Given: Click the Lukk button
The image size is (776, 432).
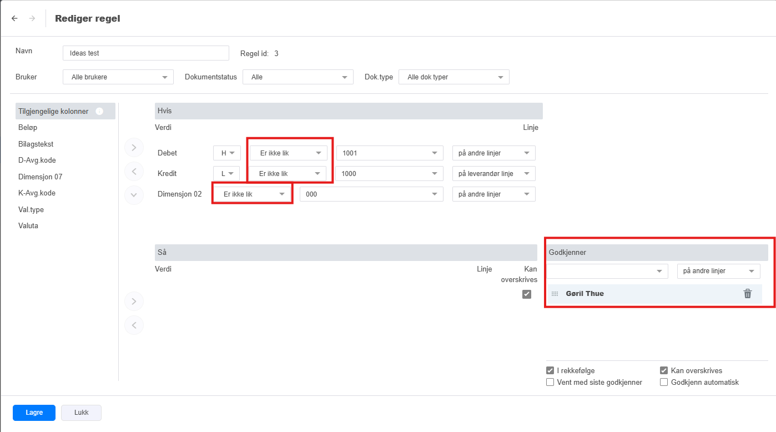Looking at the screenshot, I should [x=81, y=413].
